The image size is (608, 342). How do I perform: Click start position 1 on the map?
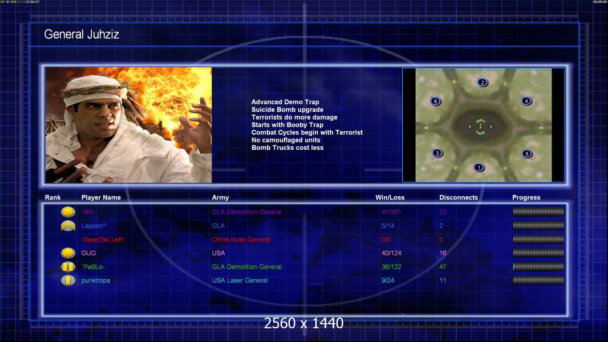tap(479, 168)
